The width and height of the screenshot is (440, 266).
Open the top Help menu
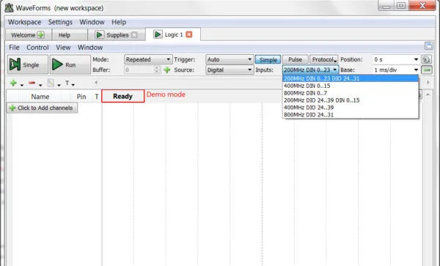coord(119,22)
